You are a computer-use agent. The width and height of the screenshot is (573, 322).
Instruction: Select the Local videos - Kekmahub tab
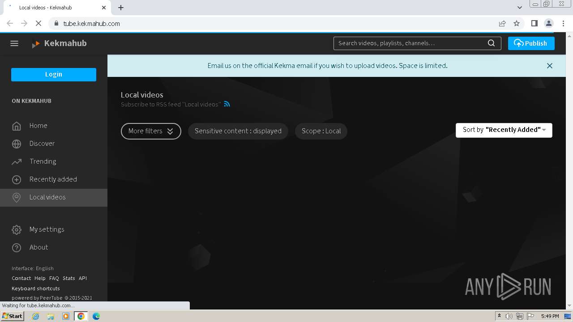(57, 8)
